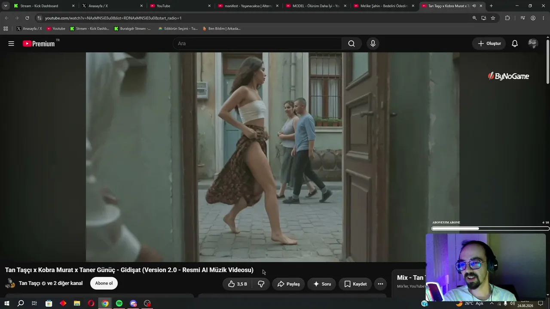Bookmark this page with the star icon
The image size is (550, 309).
click(x=493, y=18)
